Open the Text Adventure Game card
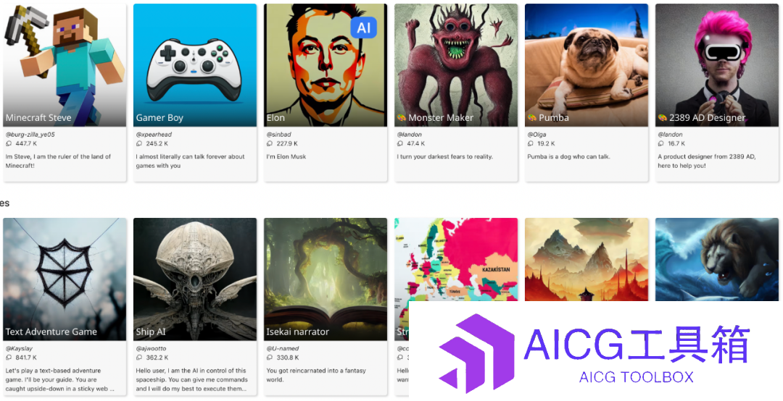This screenshot has width=783, height=401. [x=65, y=306]
